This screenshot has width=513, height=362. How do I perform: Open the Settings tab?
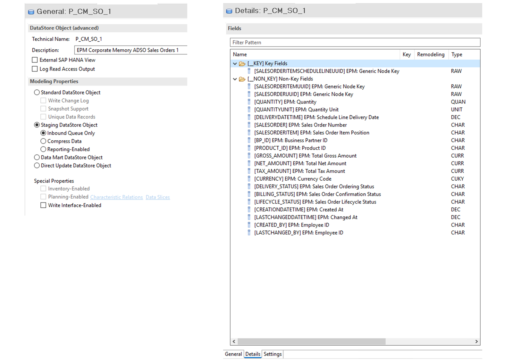273,354
